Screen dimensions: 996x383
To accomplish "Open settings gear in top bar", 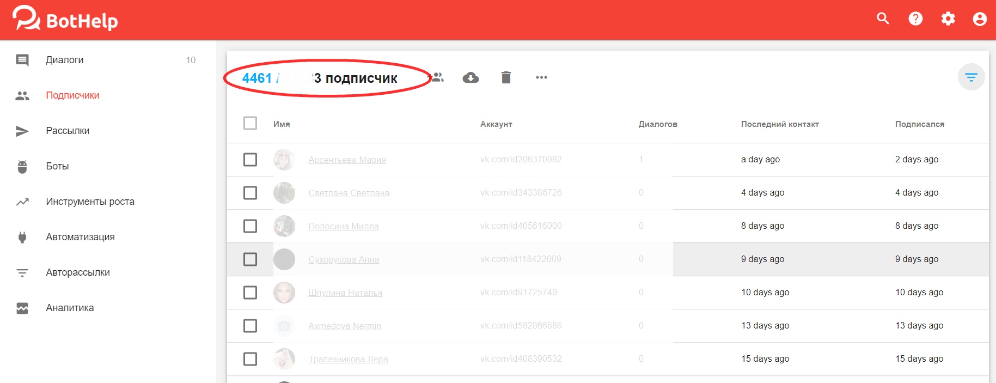I will click(948, 19).
